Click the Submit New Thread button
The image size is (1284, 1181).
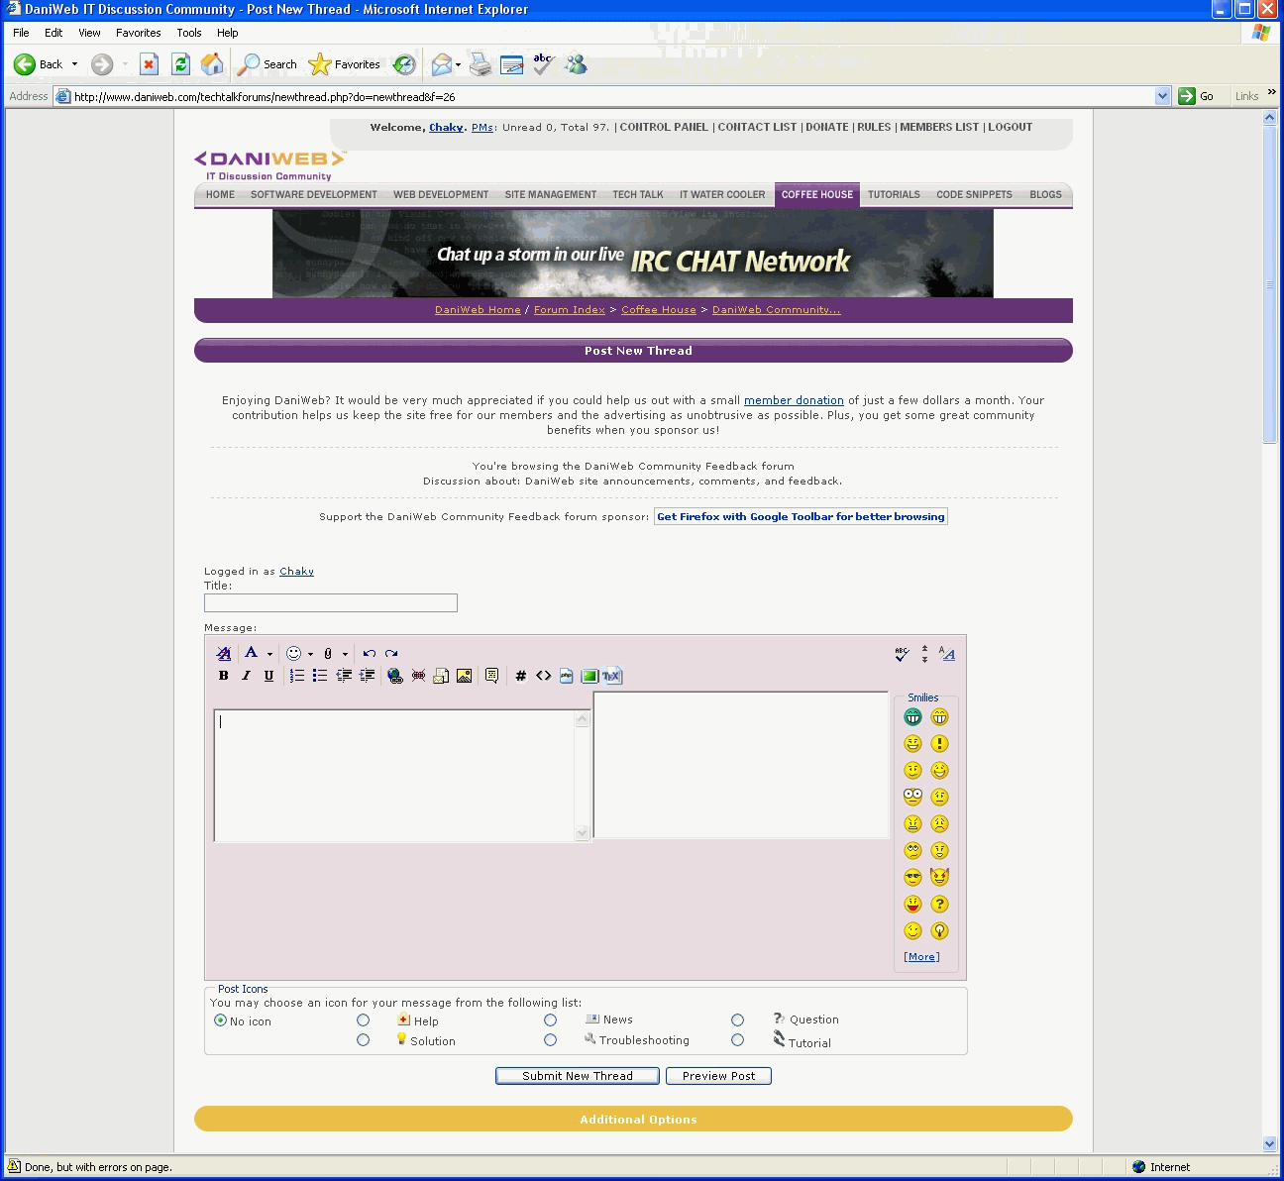[x=578, y=1076]
